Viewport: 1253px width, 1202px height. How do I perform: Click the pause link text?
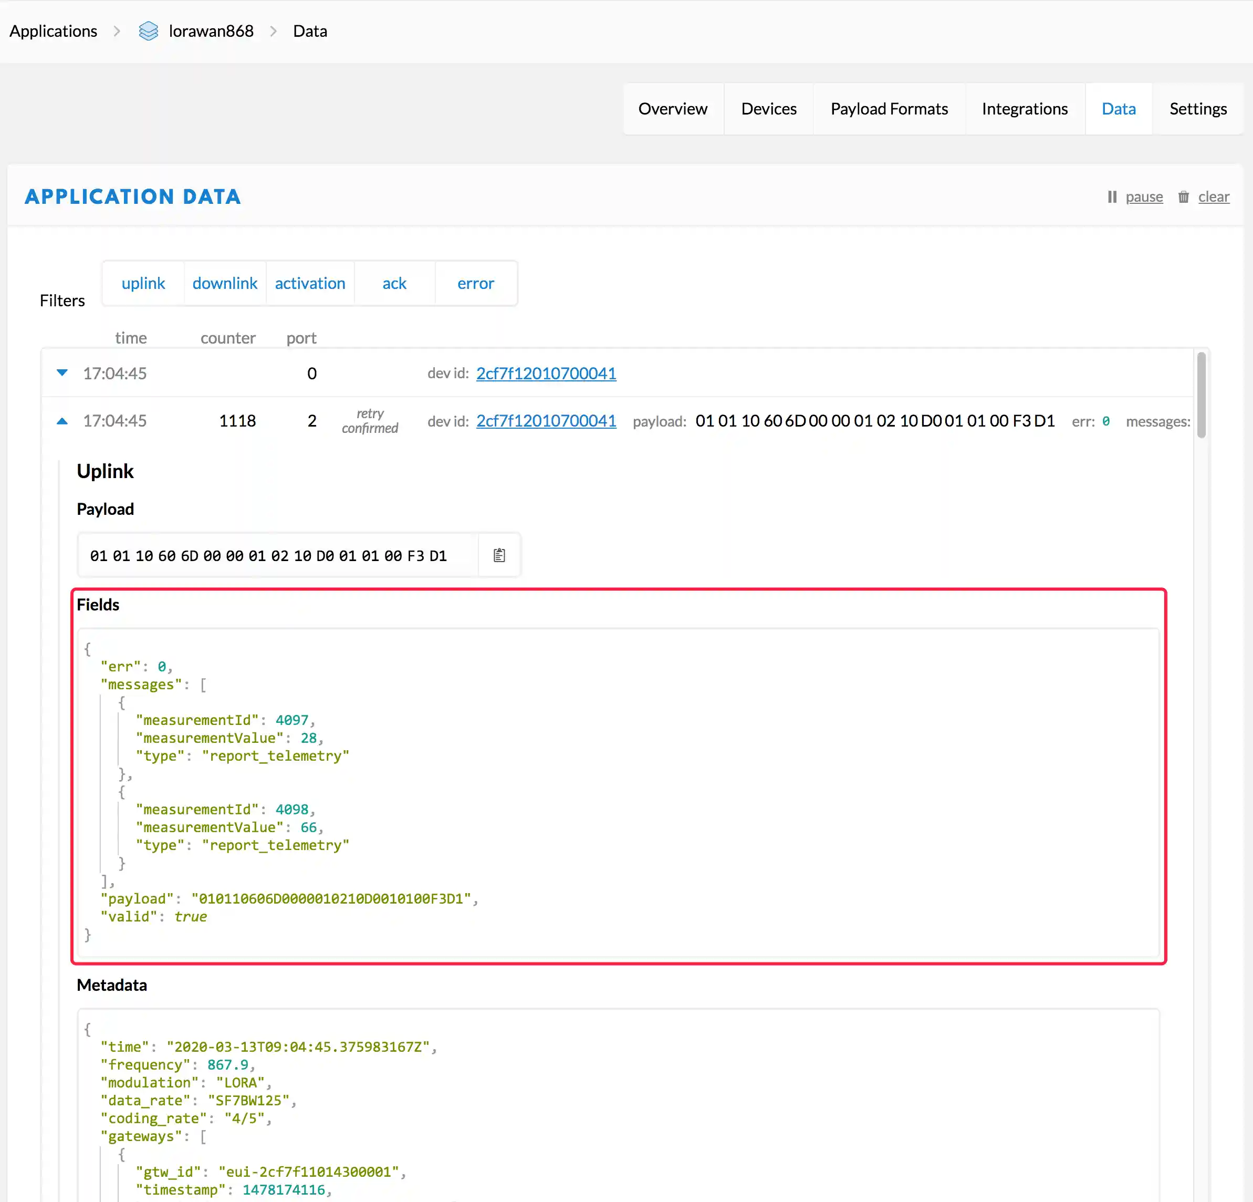(1144, 197)
